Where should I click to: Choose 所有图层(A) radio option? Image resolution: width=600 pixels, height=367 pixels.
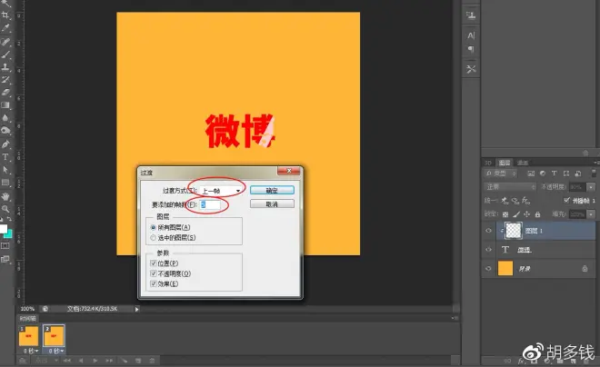(154, 227)
